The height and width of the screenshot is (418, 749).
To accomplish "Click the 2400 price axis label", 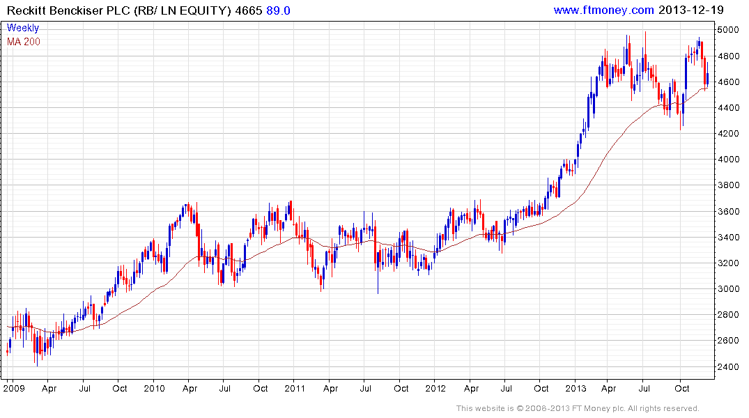I will tap(728, 366).
